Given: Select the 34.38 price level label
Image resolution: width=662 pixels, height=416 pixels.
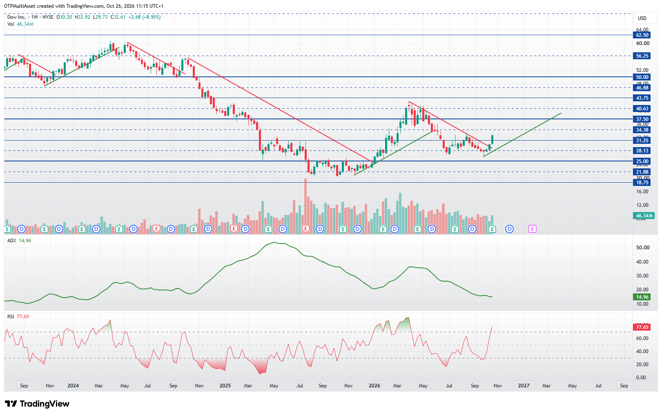Looking at the screenshot, I should point(642,130).
